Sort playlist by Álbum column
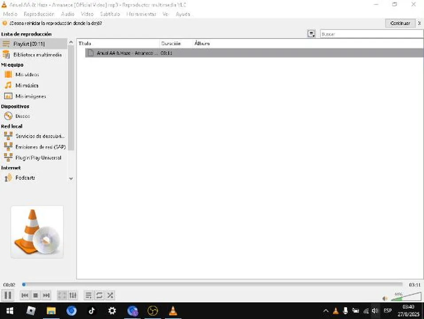 308,43
